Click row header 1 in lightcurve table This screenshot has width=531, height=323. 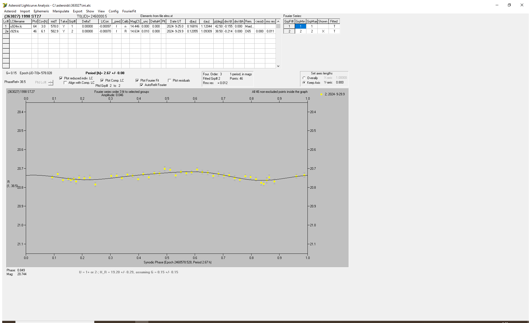click(6, 26)
